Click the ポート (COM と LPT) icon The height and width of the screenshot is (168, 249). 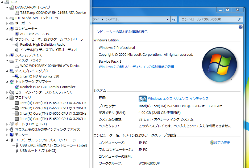[12, 124]
